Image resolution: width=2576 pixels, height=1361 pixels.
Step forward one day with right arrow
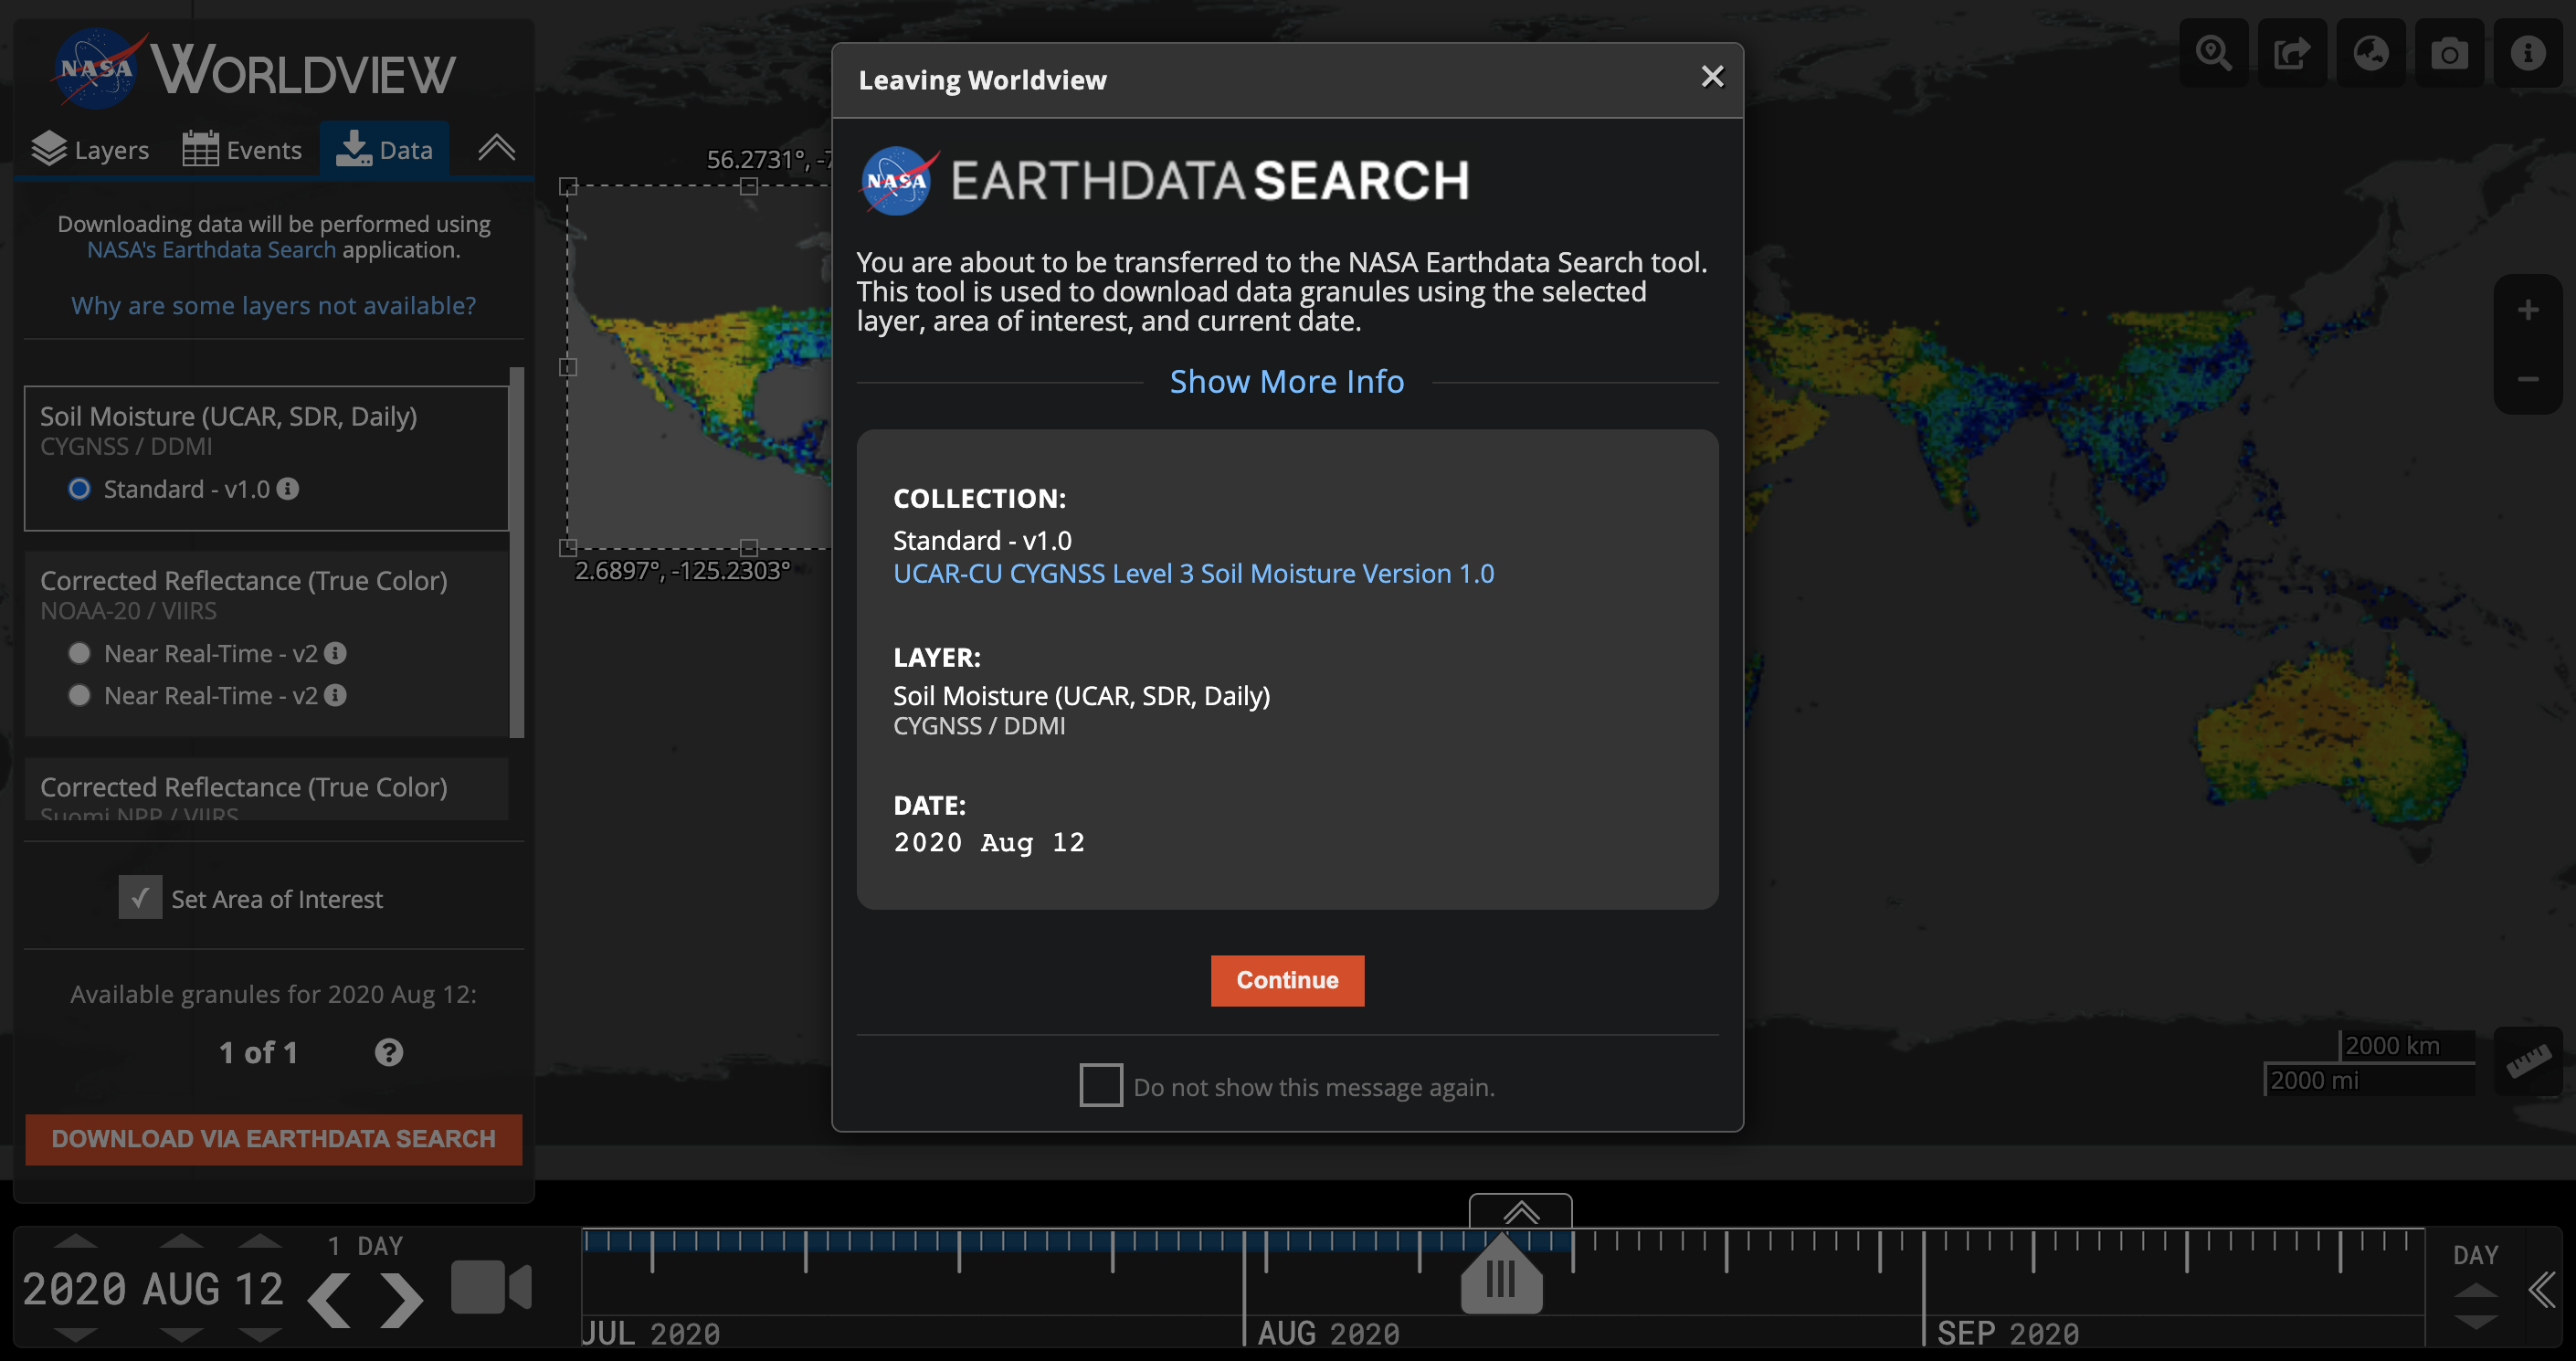402,1300
